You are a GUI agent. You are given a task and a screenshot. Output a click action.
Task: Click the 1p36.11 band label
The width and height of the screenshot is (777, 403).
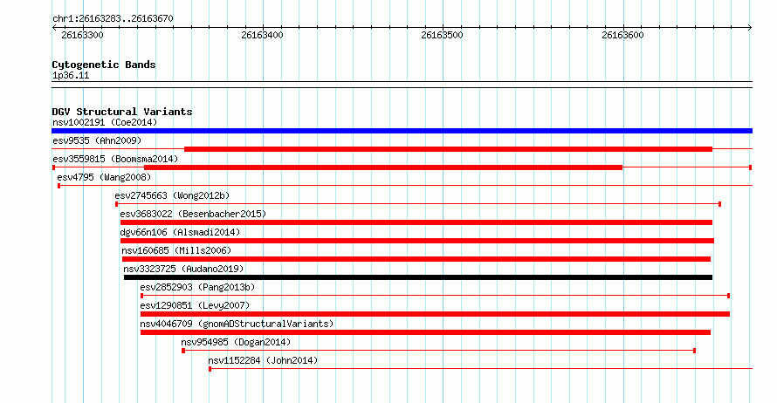point(71,75)
